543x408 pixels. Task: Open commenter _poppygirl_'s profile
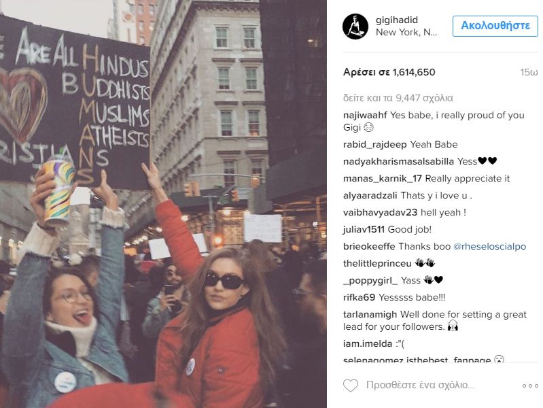[x=370, y=280]
